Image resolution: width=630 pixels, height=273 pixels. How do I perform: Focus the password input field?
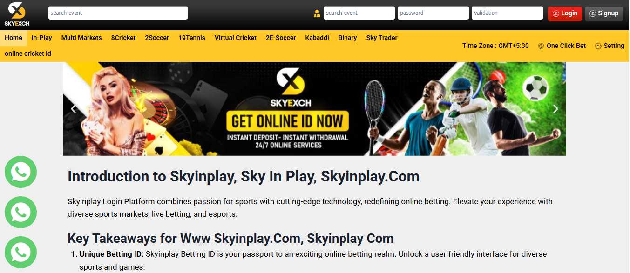tap(433, 13)
